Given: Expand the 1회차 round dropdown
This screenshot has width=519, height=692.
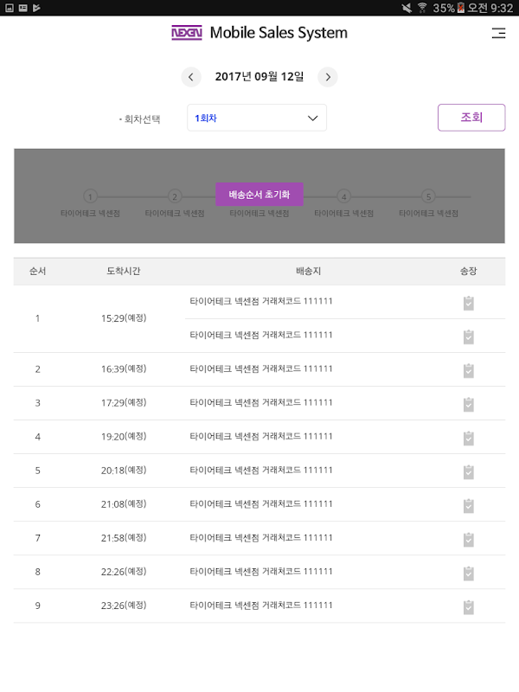Looking at the screenshot, I should point(257,118).
